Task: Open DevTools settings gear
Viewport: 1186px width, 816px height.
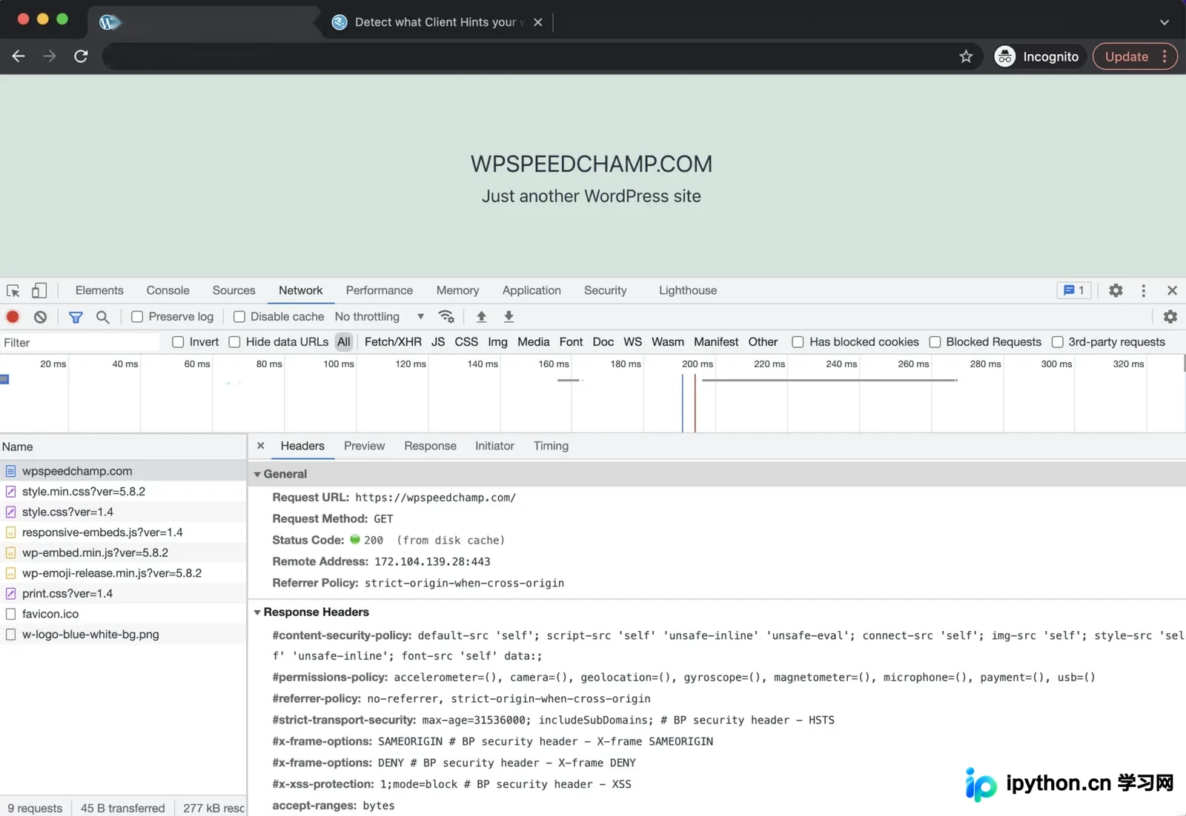Action: coord(1116,290)
